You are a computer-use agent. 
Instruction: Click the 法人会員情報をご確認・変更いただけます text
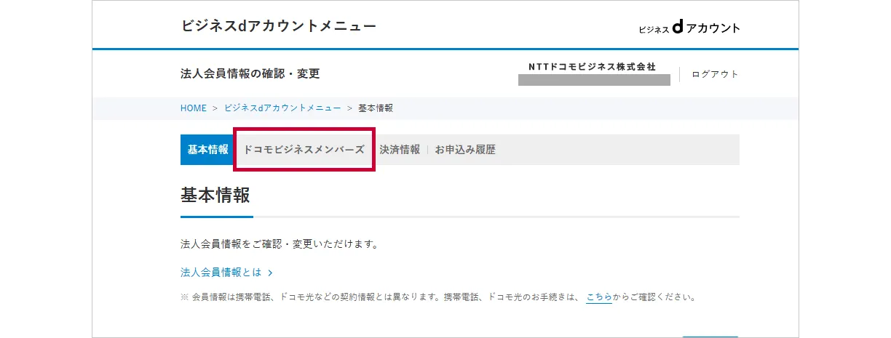(279, 244)
